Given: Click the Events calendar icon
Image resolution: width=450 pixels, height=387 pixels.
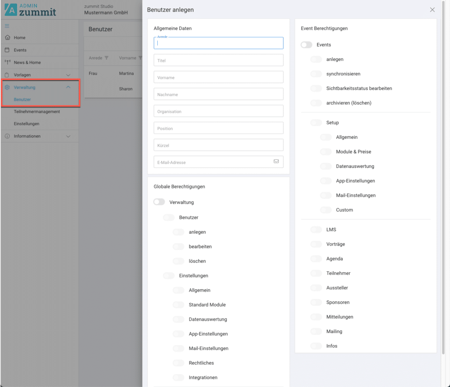Looking at the screenshot, I should click(7, 50).
